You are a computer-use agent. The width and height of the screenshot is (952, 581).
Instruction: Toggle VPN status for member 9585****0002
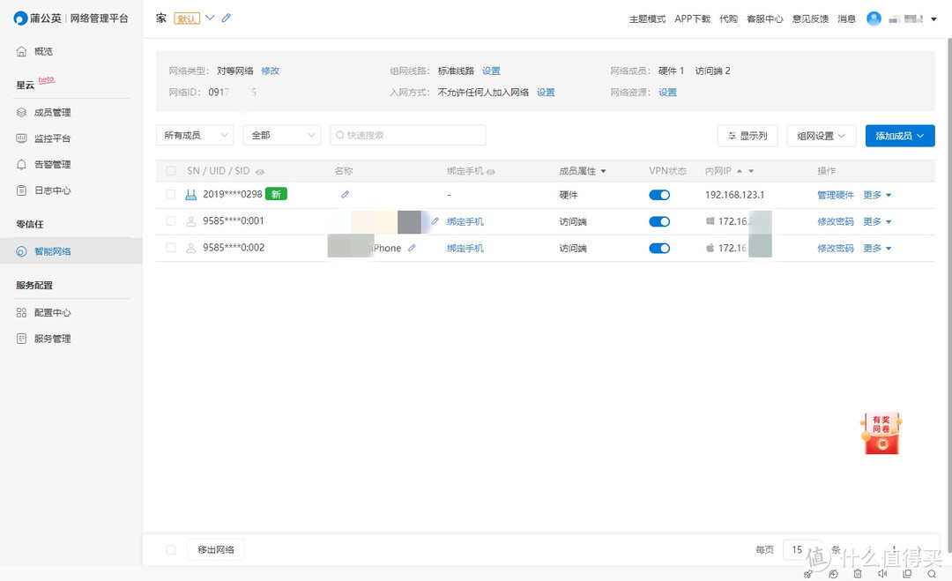click(659, 248)
